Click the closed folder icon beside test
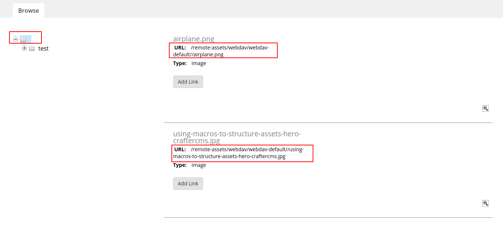 31,48
